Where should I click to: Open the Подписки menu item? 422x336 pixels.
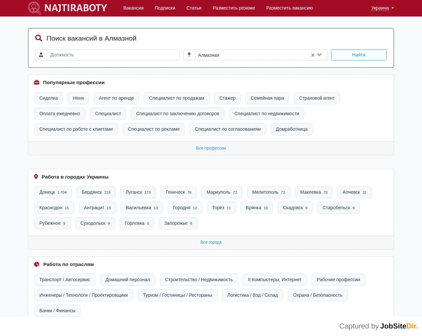coord(165,8)
